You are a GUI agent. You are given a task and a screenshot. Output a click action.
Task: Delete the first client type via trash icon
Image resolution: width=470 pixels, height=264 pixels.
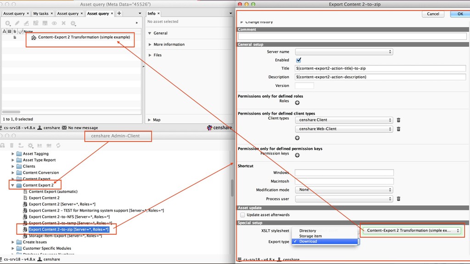point(397,120)
